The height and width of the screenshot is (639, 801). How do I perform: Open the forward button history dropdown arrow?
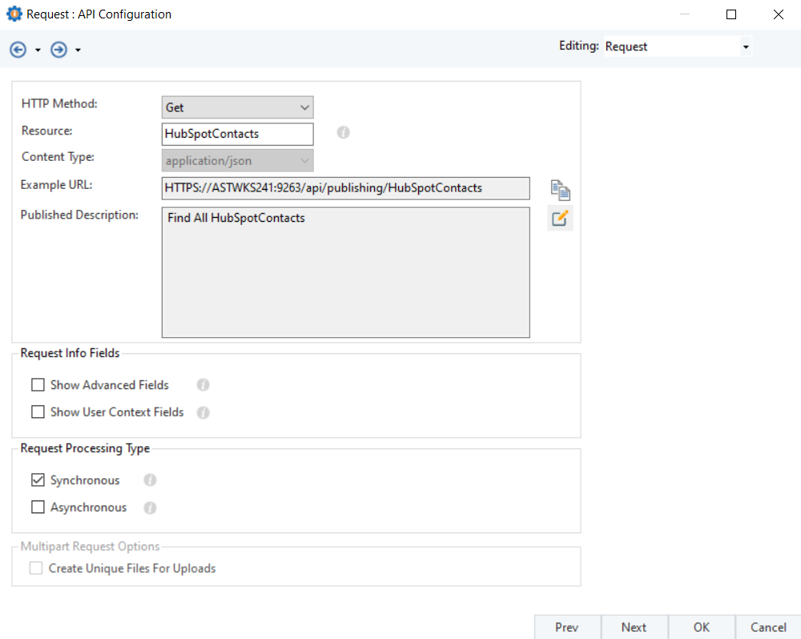coord(78,50)
